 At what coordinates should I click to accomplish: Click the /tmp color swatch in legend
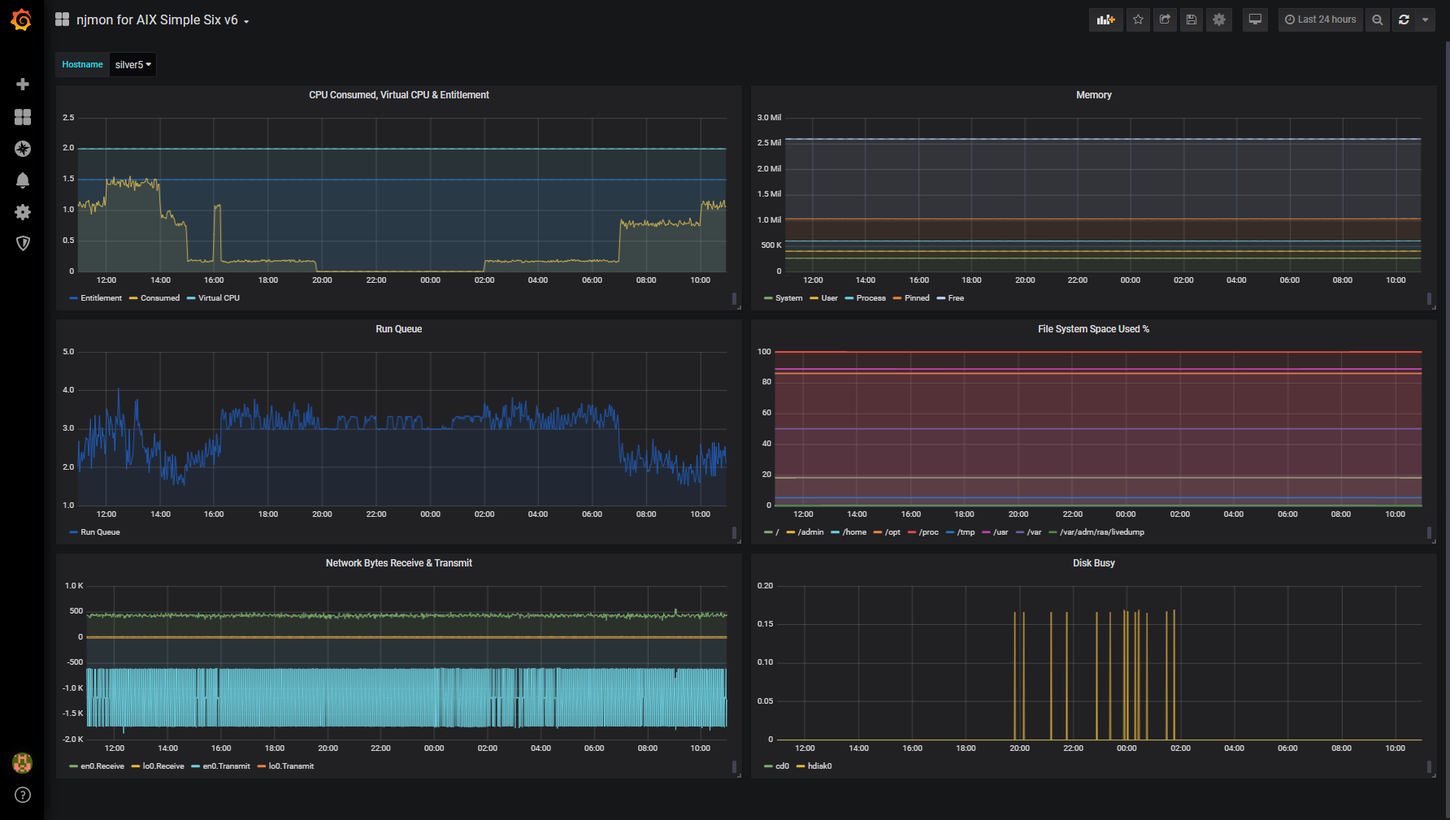[950, 533]
